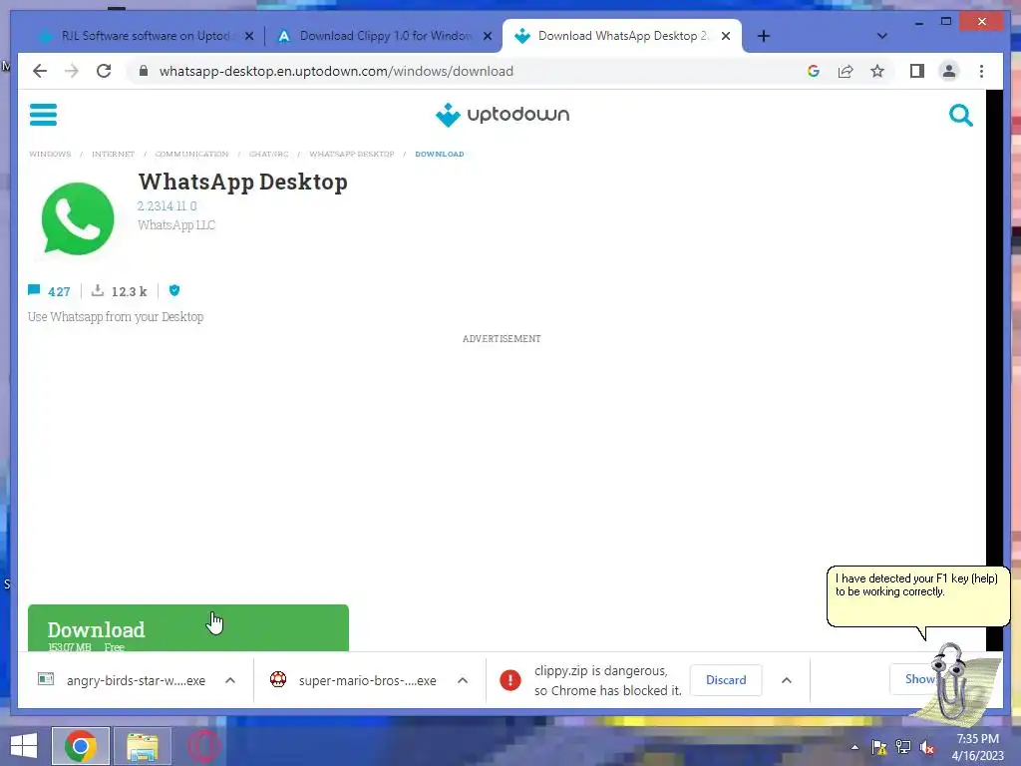Close the RJL Software tab
The height and width of the screenshot is (766, 1021).
coord(248,37)
